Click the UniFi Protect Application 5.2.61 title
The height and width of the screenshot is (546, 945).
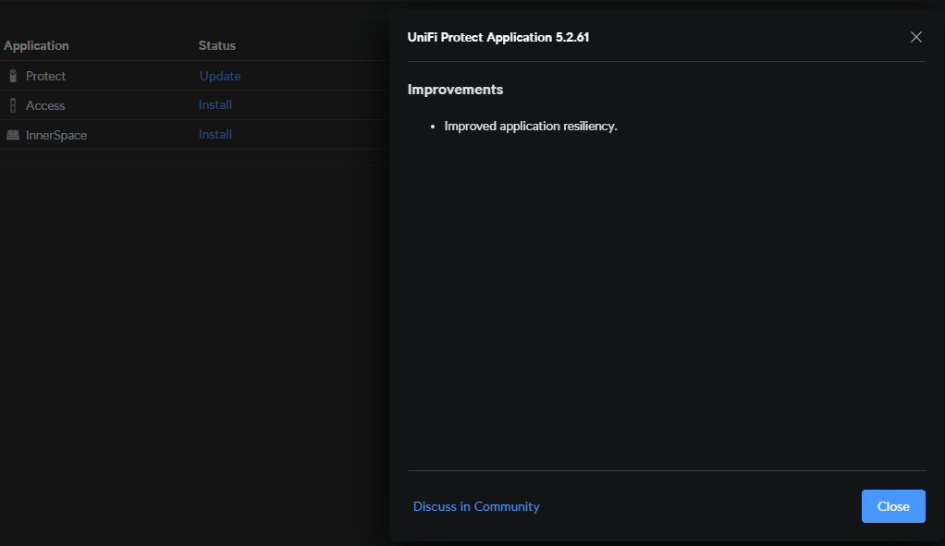[498, 38]
